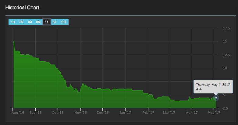Click the highlighted May 4 data point
Screen dimensions: 238x125
click(x=216, y=98)
